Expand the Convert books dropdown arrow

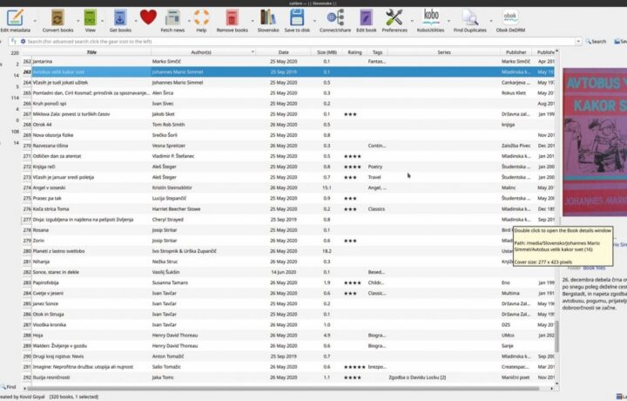pos(78,21)
